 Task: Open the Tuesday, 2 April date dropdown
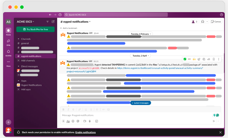click(x=141, y=56)
